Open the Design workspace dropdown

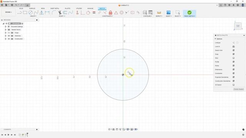[x=8, y=12]
